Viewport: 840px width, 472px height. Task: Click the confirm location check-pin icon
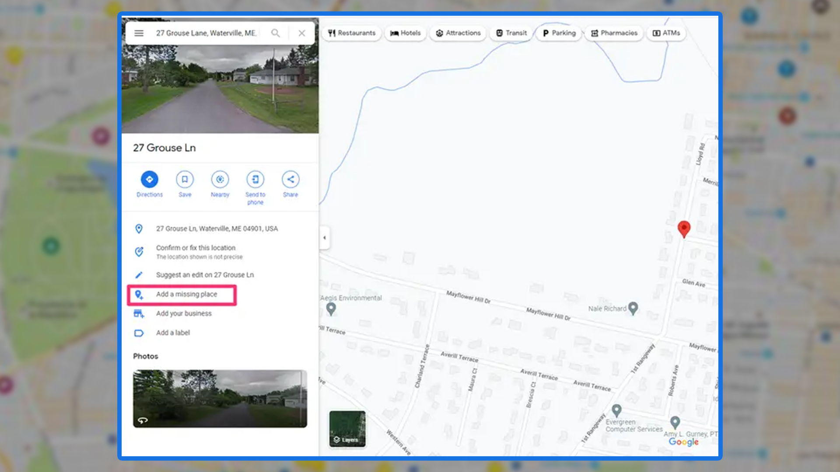139,252
